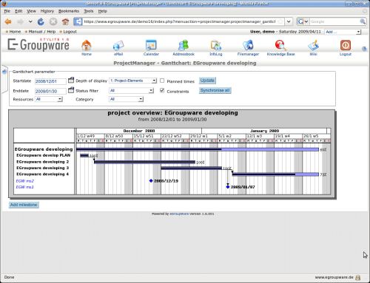The image size is (370, 283).
Task: Open the Tools menu
Action: tap(88, 11)
